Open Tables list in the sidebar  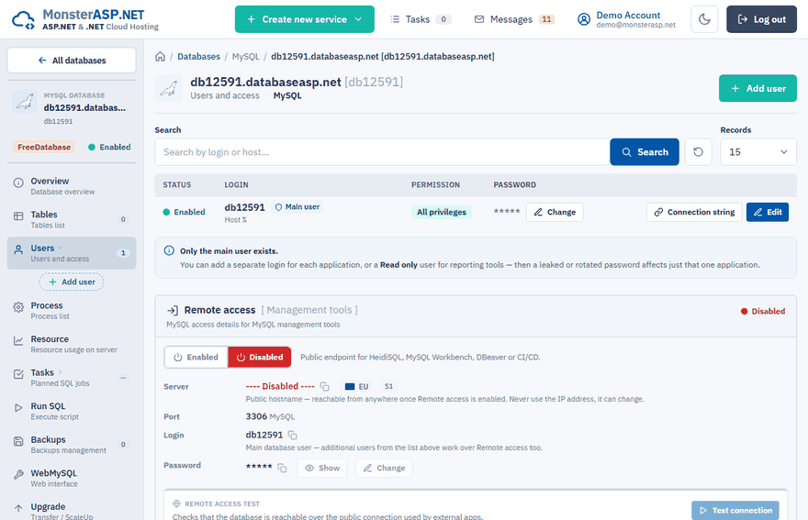72,219
